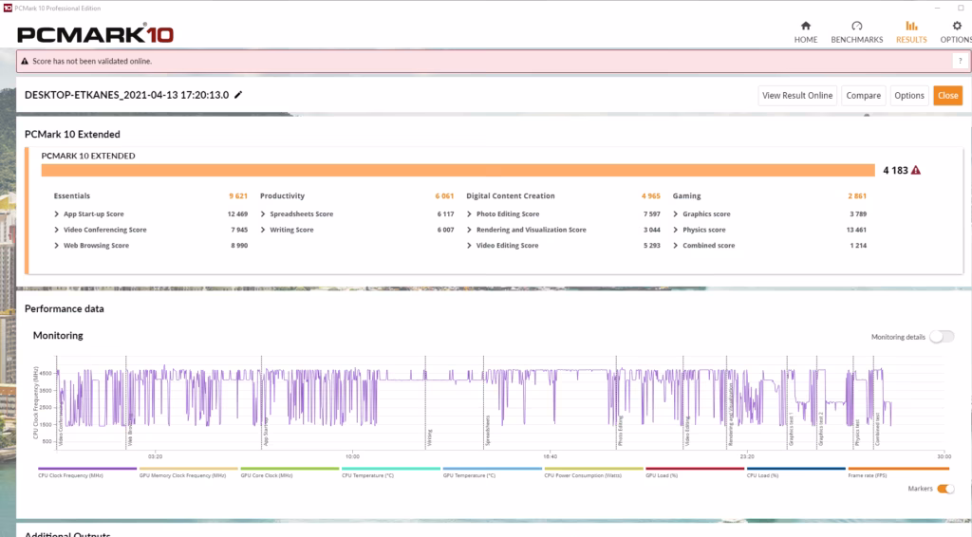This screenshot has width=972, height=537.
Task: Edit result name with pencil icon
Action: point(238,95)
